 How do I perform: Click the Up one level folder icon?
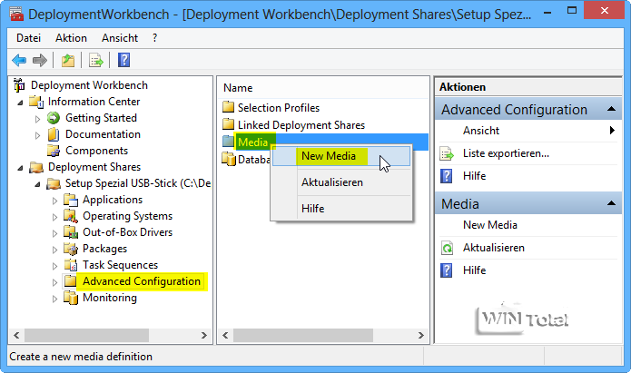point(68,60)
